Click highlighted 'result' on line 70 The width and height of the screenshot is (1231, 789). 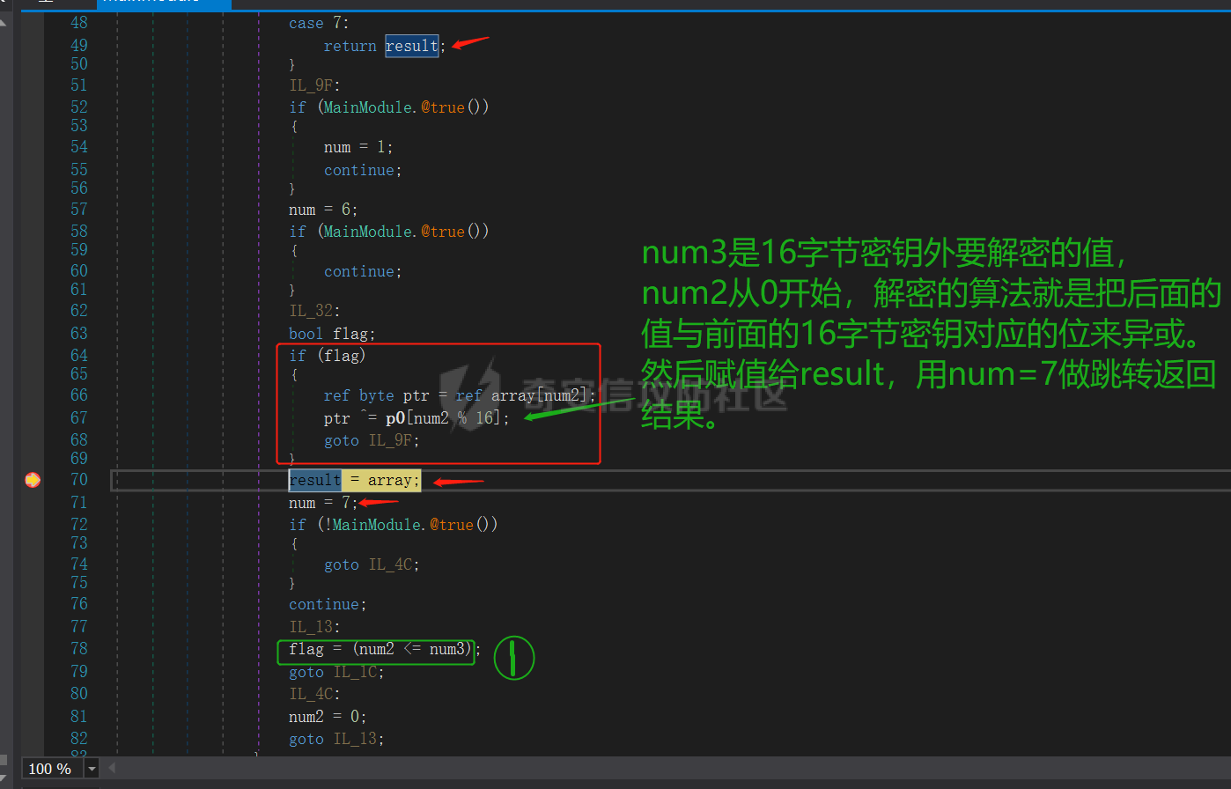point(314,480)
